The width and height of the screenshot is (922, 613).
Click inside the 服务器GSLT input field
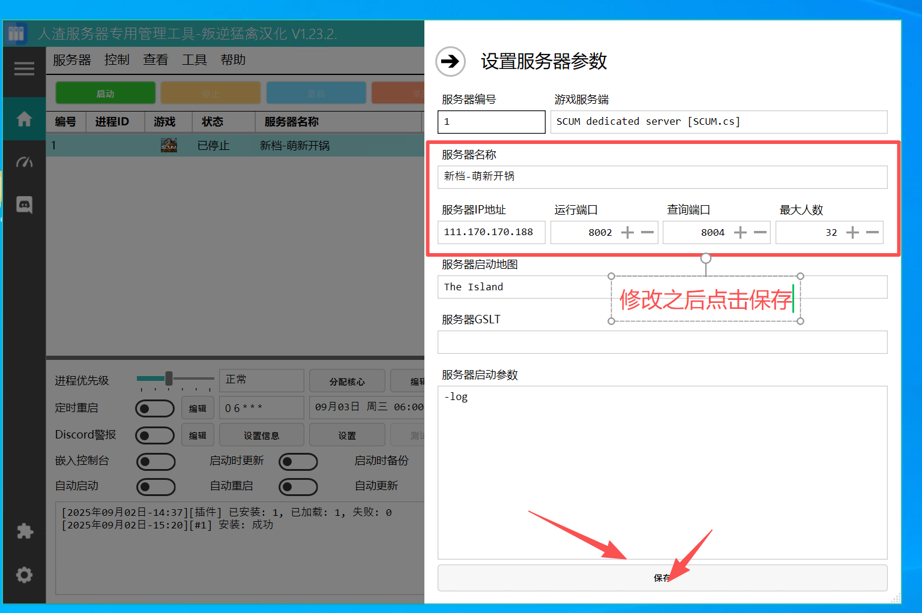(660, 342)
